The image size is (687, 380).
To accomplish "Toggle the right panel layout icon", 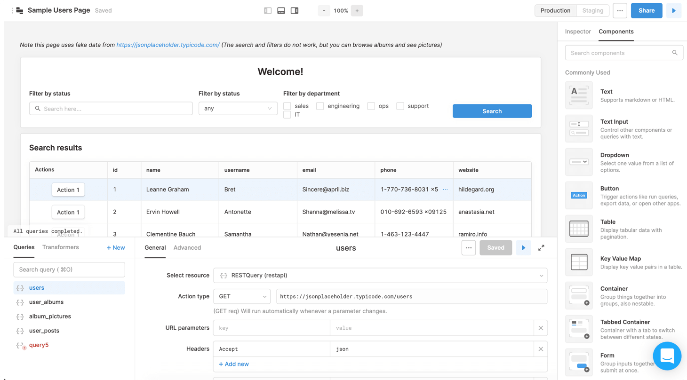I will (x=295, y=10).
